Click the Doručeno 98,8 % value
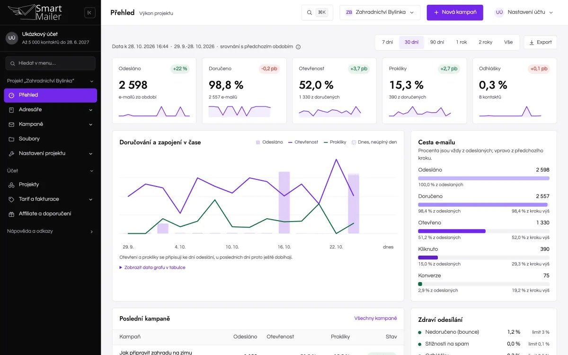Screen dimensions: 568x355 tap(226, 85)
